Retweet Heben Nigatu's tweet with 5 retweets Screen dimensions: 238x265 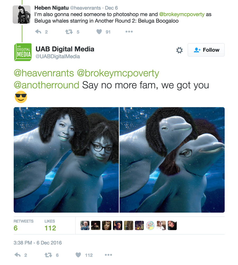tap(69, 31)
